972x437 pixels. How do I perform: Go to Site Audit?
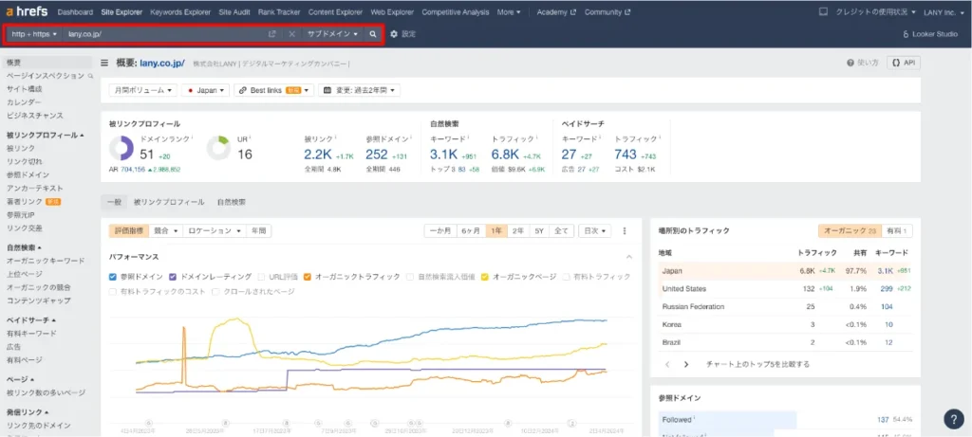pyautogui.click(x=235, y=11)
